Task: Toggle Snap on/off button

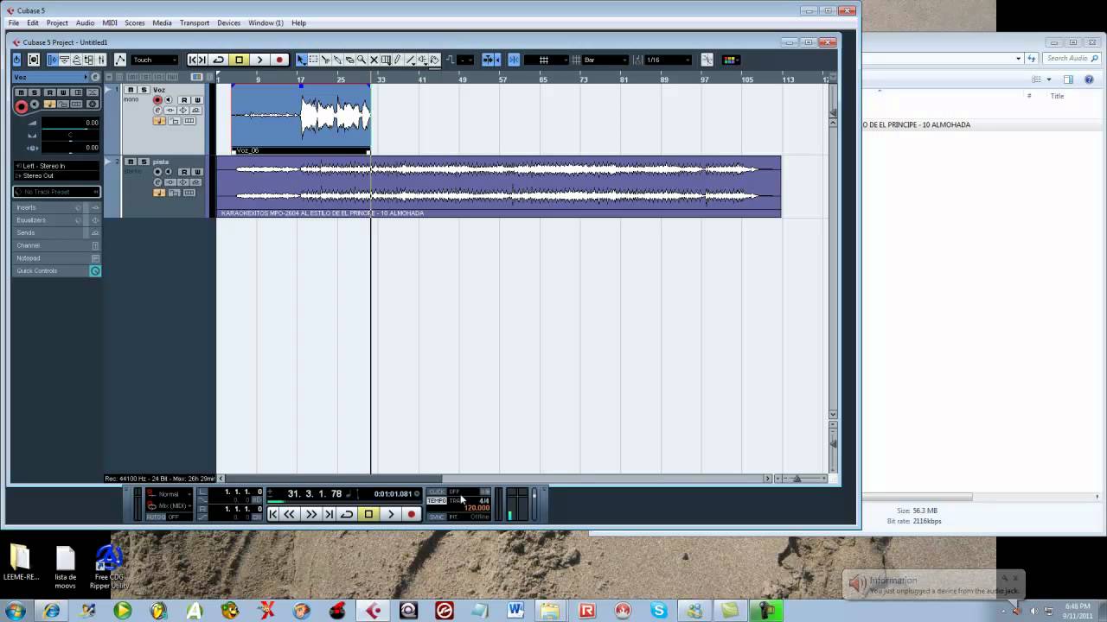Action: [x=514, y=60]
